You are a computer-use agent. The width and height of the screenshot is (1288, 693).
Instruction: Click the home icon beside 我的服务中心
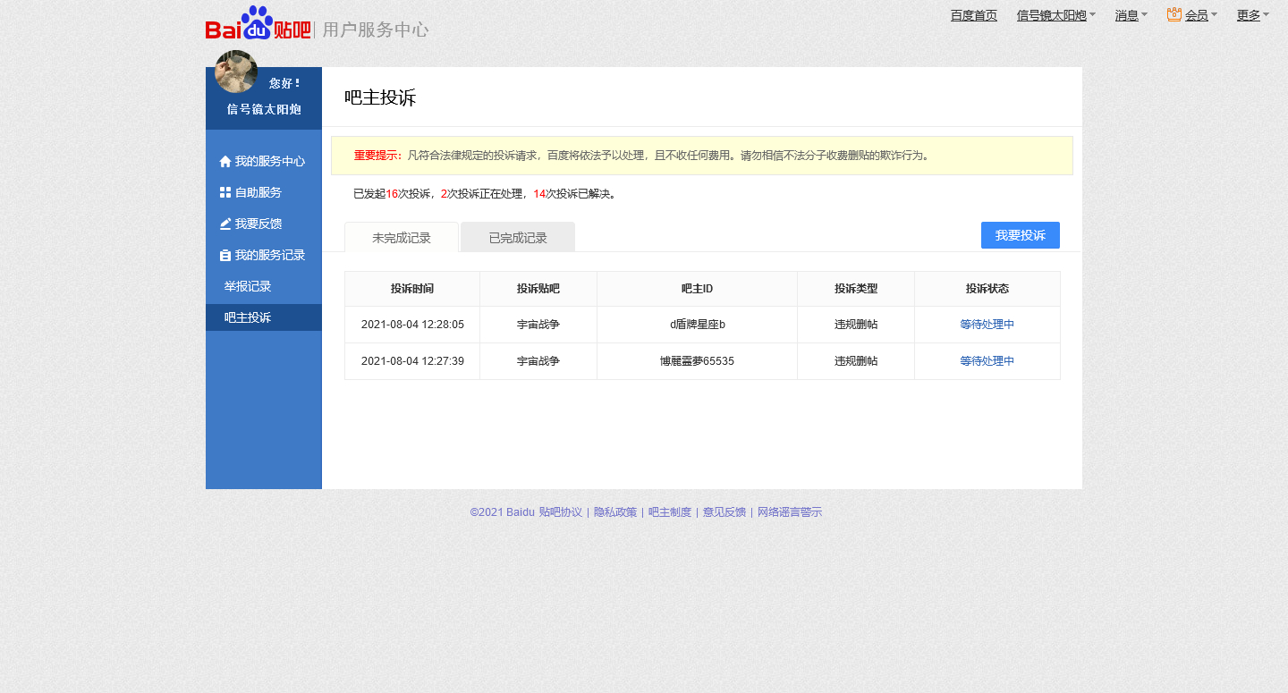coord(225,162)
